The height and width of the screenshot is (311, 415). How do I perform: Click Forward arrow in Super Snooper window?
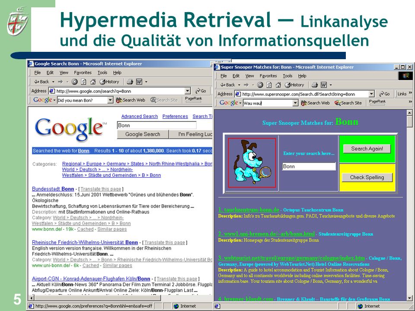click(x=246, y=85)
